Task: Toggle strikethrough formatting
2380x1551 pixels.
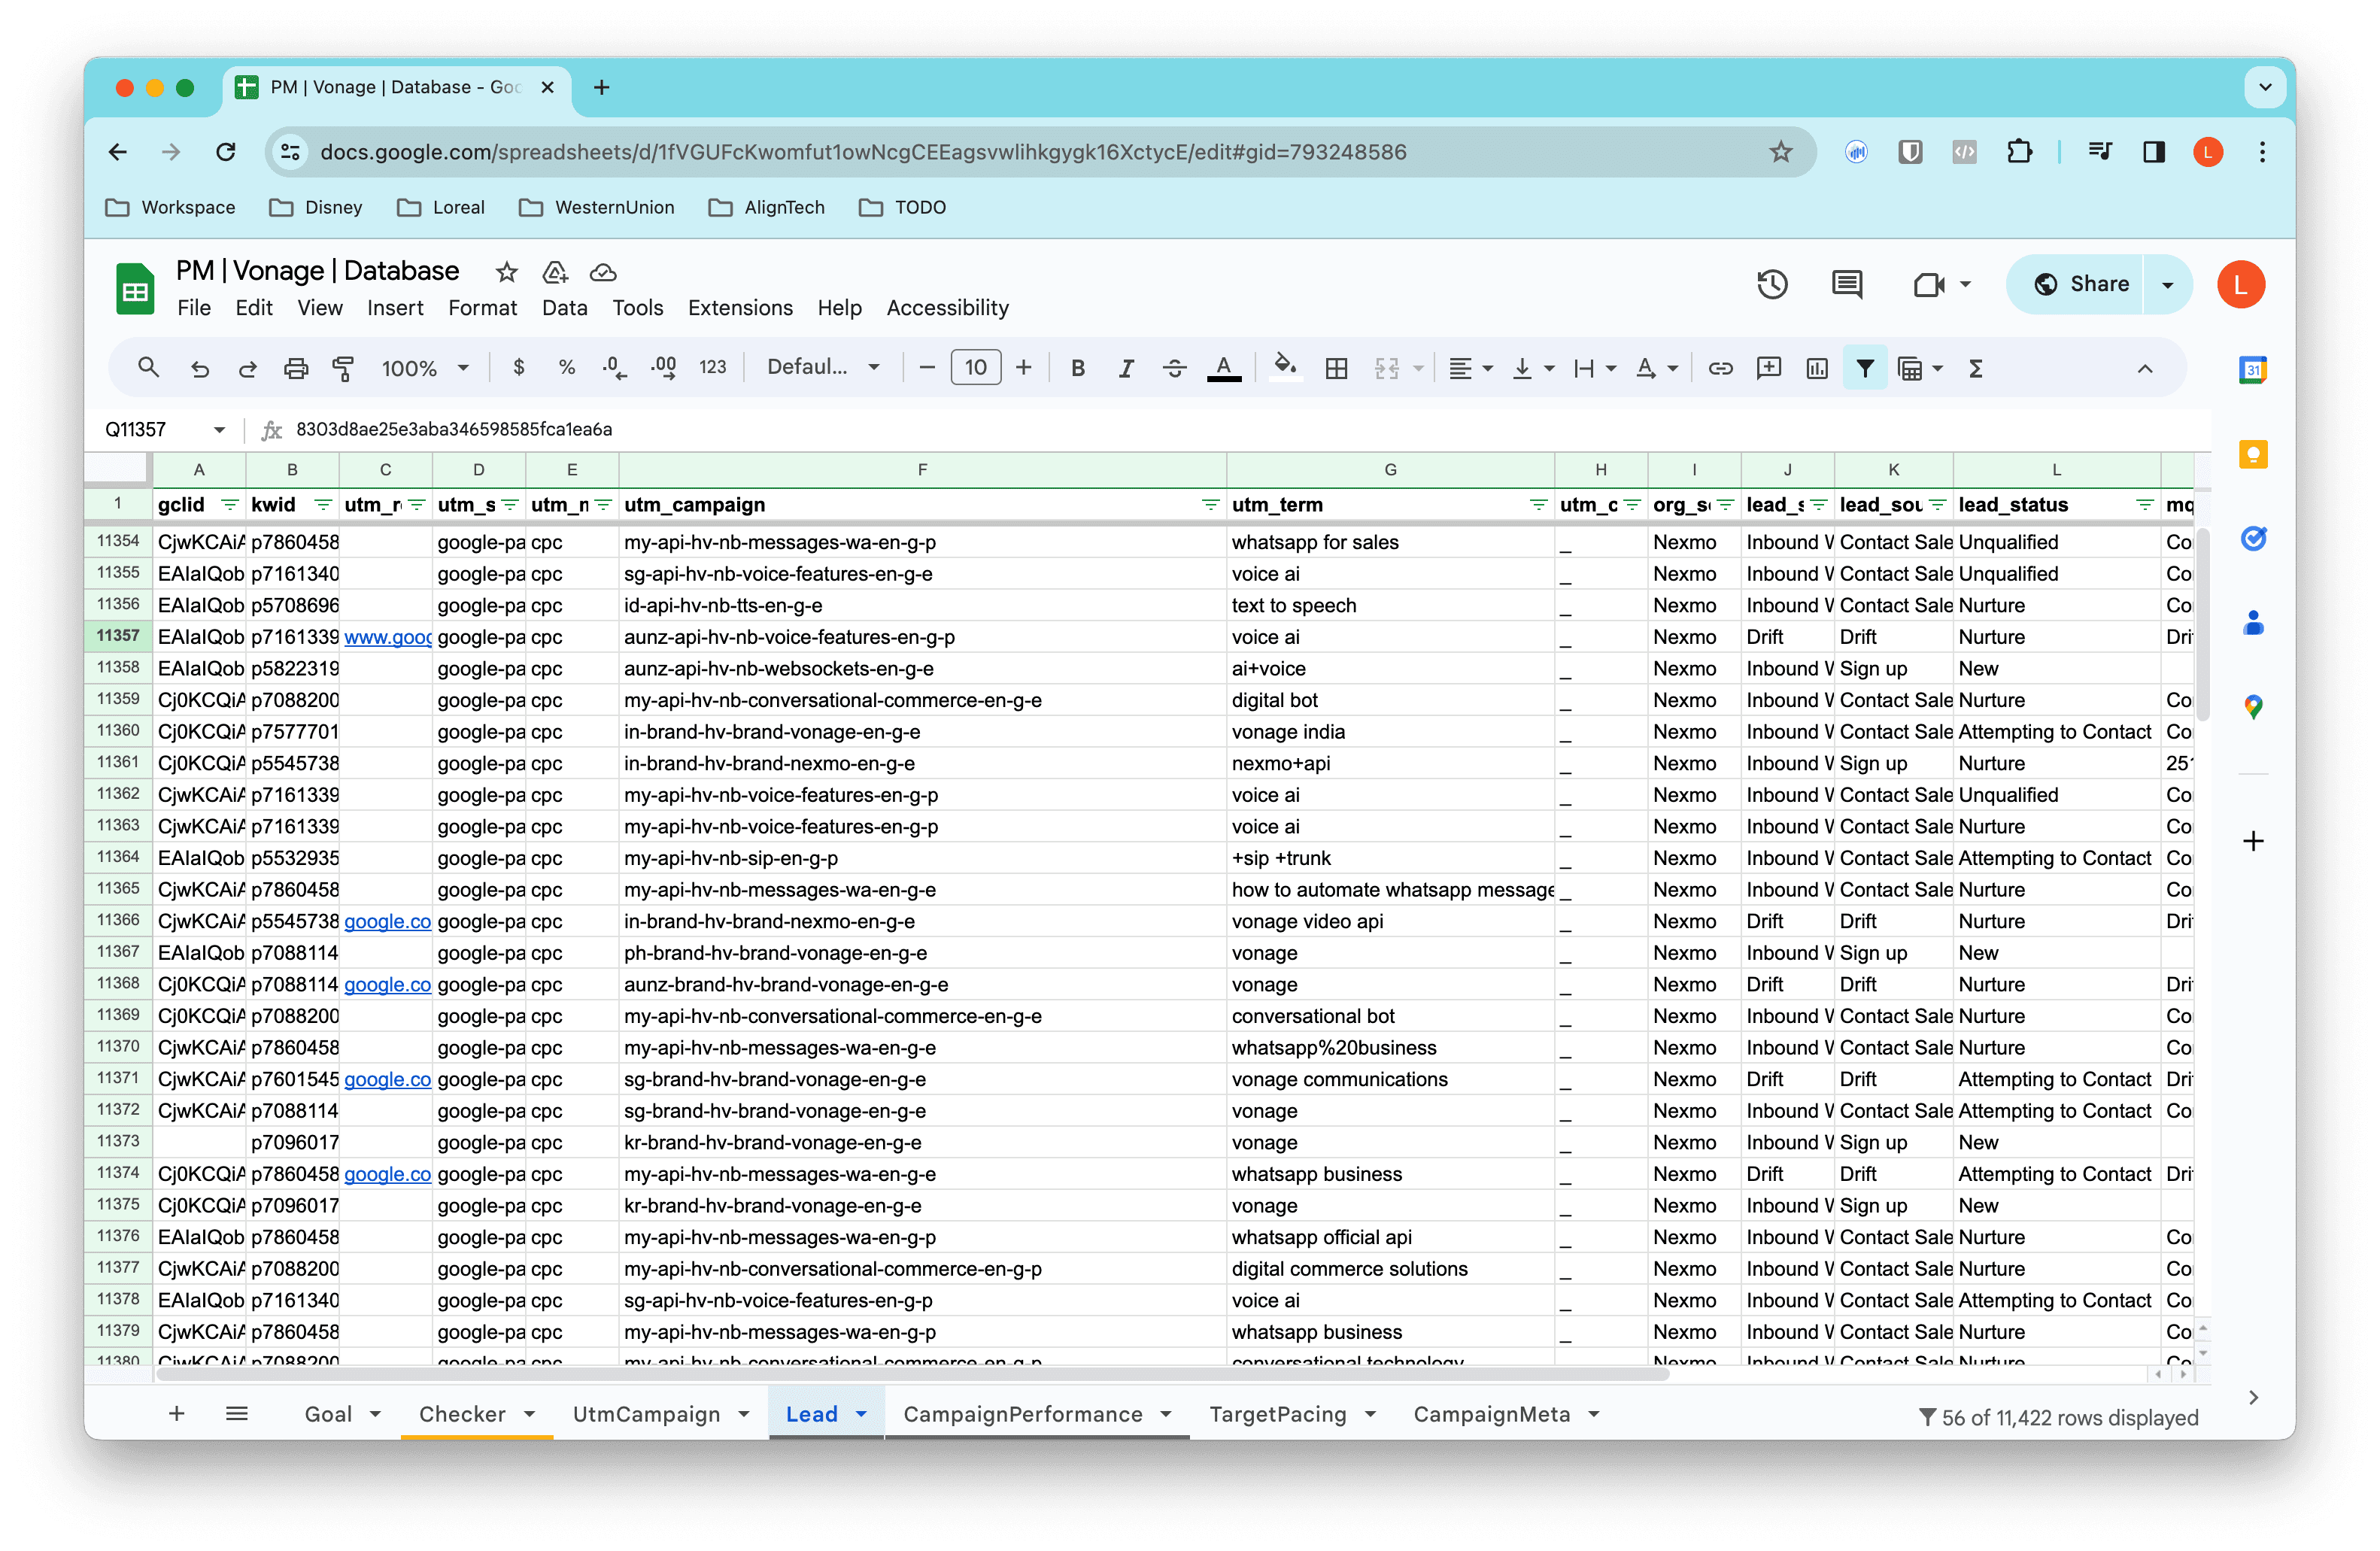Action: point(1174,368)
